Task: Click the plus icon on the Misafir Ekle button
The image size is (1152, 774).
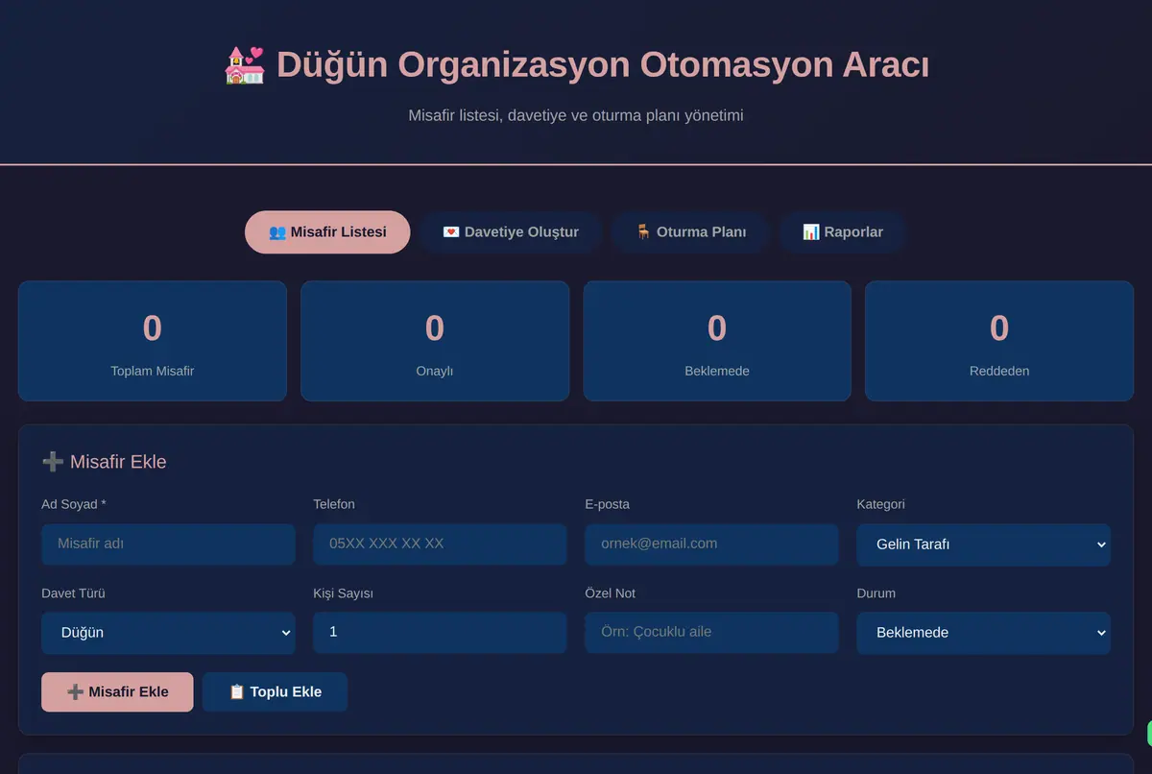Action: tap(75, 691)
